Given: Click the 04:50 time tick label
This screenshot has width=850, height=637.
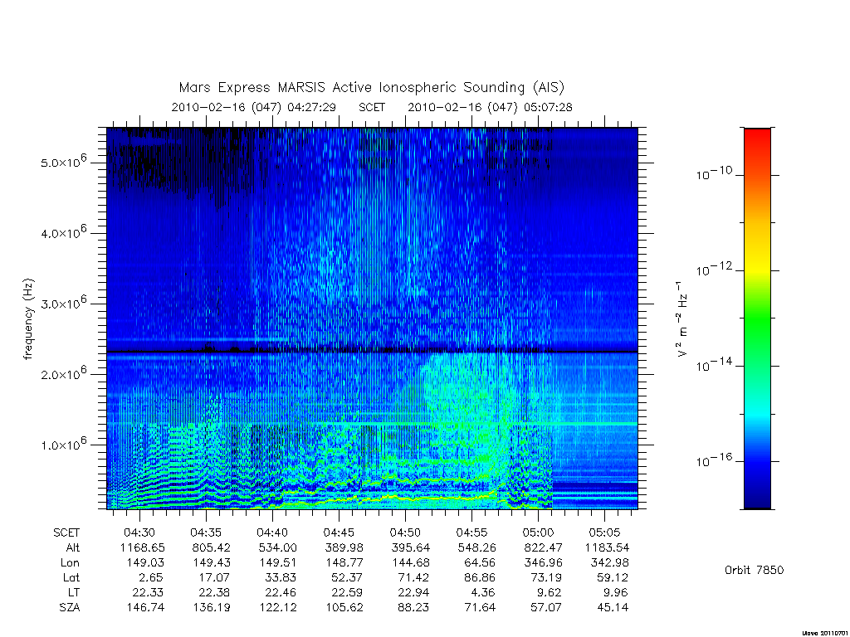Looking at the screenshot, I should [405, 532].
